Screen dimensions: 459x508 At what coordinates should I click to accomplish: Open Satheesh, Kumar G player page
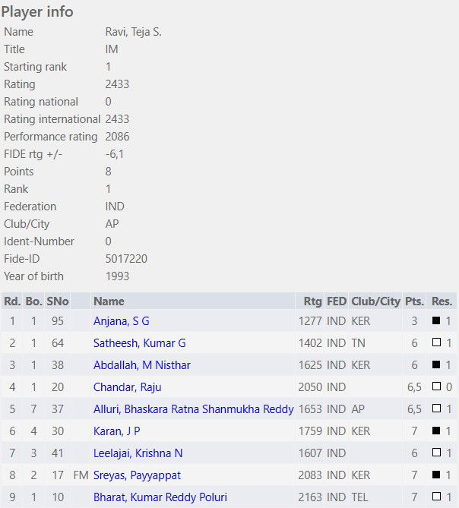point(139,343)
